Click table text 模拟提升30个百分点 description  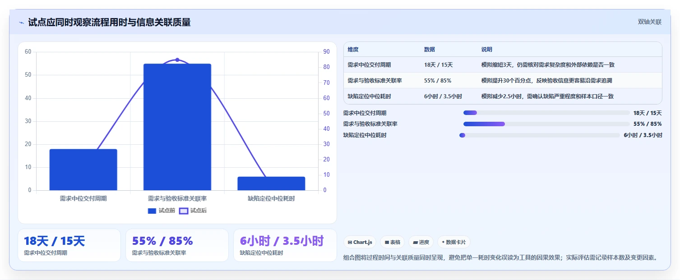546,81
